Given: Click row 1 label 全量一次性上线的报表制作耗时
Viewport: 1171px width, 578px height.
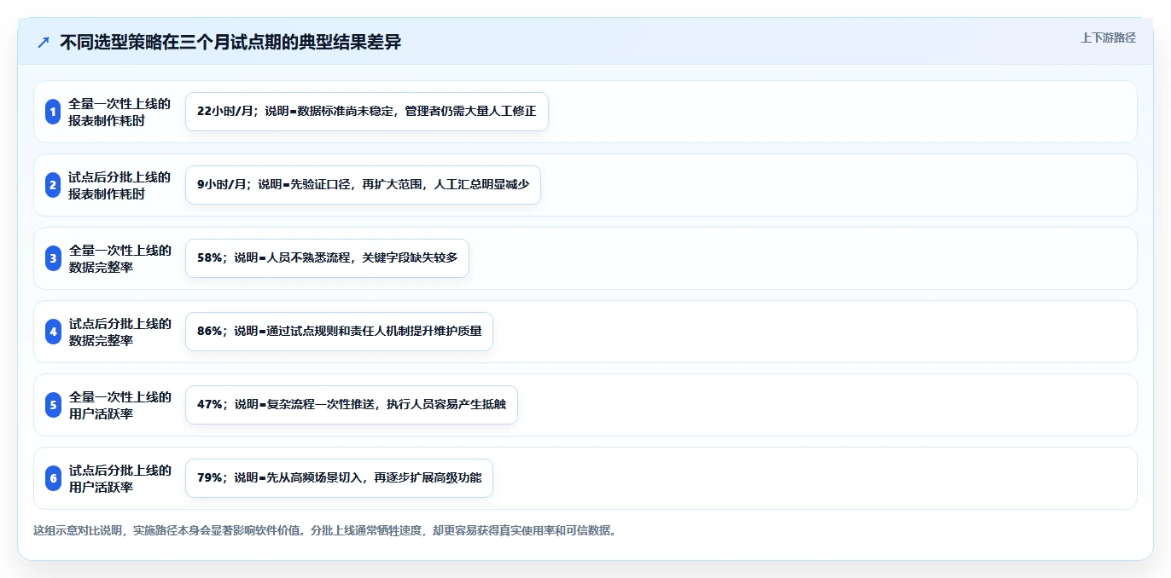Looking at the screenshot, I should [119, 112].
